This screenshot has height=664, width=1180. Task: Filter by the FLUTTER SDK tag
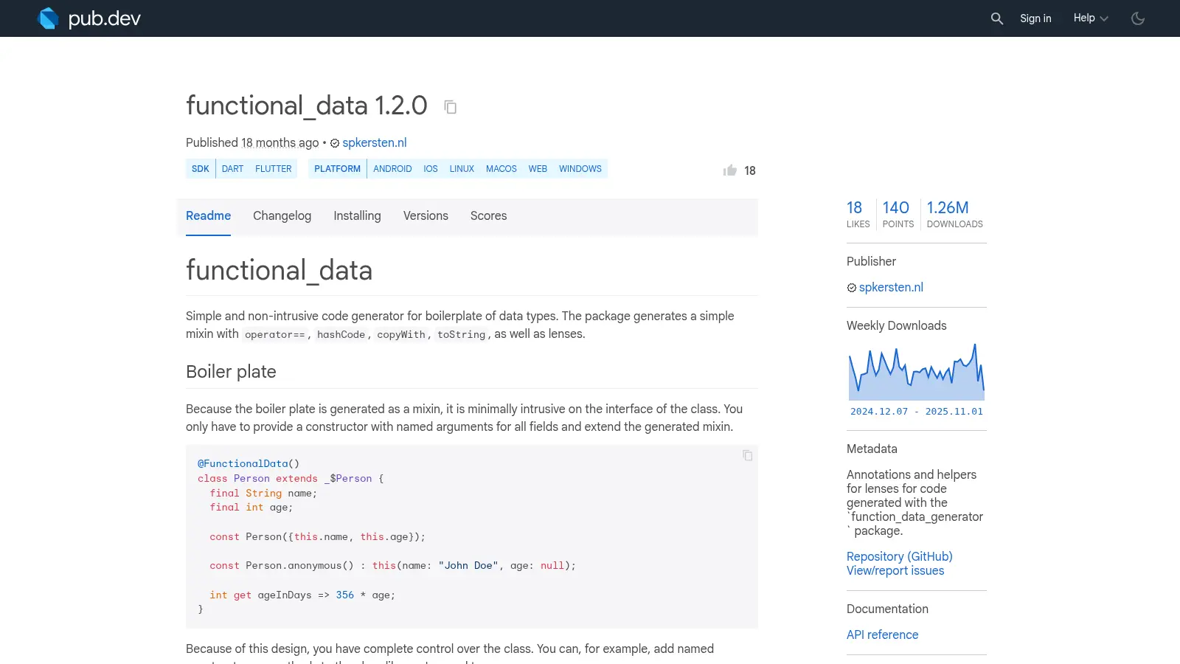pyautogui.click(x=274, y=169)
